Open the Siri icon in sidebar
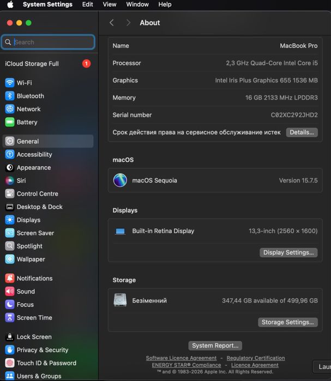 pos(10,180)
